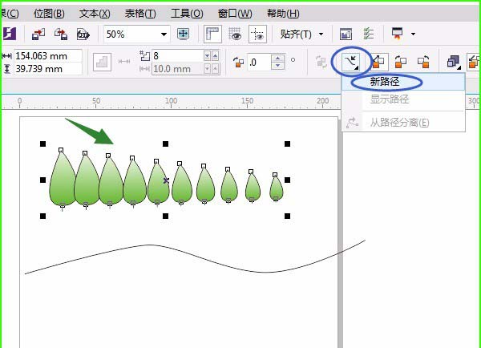
Task: Open the 表格(T) menu
Action: point(140,14)
